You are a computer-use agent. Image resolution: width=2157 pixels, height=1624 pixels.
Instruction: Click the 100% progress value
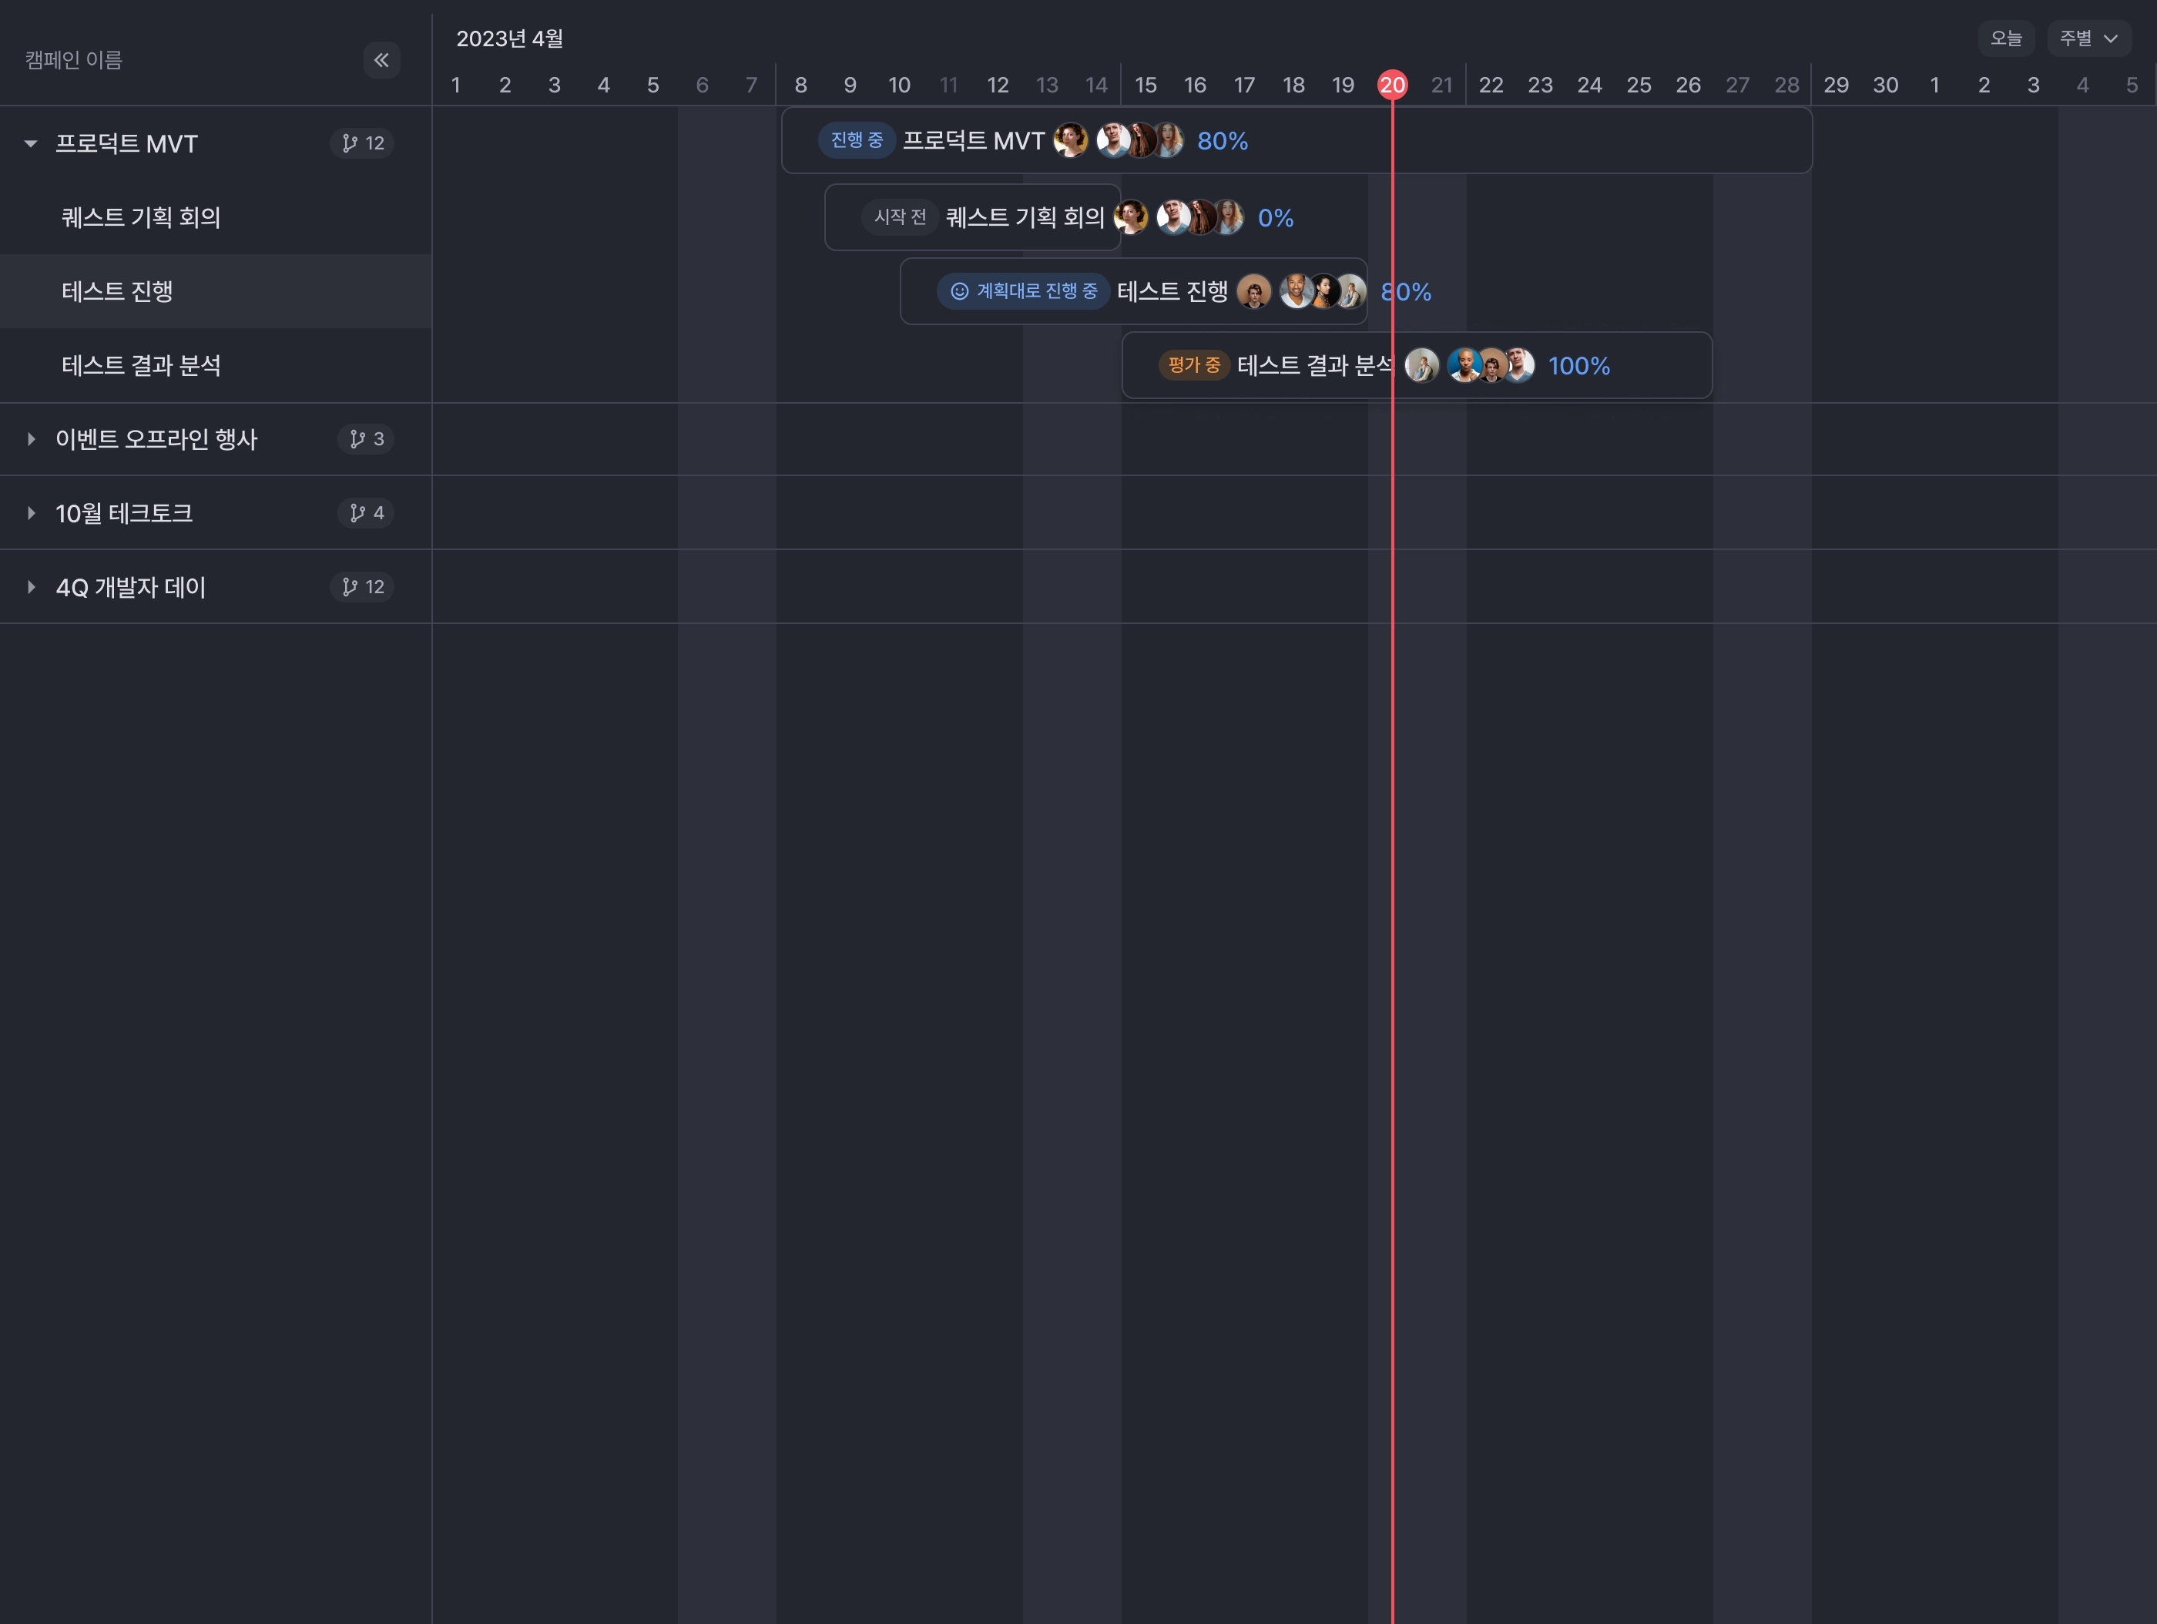point(1578,366)
